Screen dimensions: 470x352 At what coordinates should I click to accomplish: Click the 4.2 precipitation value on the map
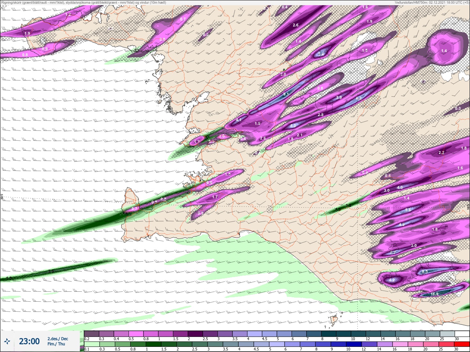click(392, 280)
